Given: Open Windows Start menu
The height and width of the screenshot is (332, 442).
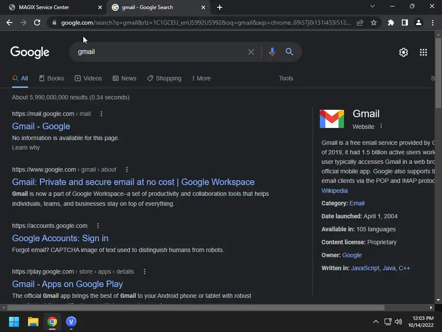Looking at the screenshot, I should pyautogui.click(x=14, y=322).
